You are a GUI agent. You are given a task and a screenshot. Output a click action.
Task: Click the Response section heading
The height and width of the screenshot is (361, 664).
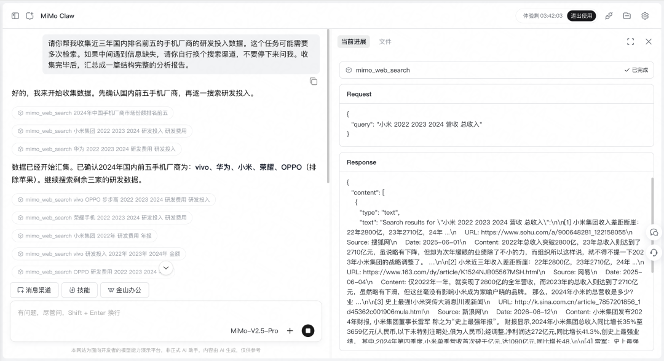[362, 162]
